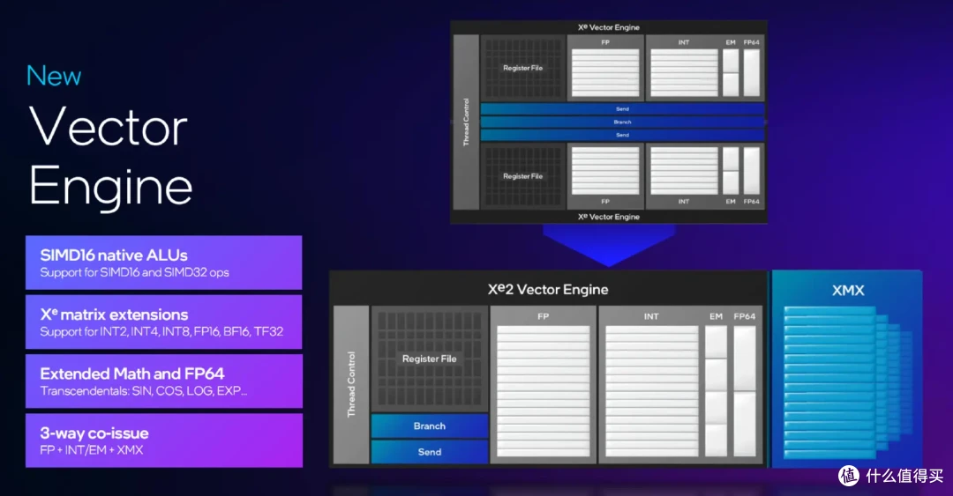Select the 3-way co-issue feature box
The height and width of the screenshot is (496, 953).
[x=164, y=440]
